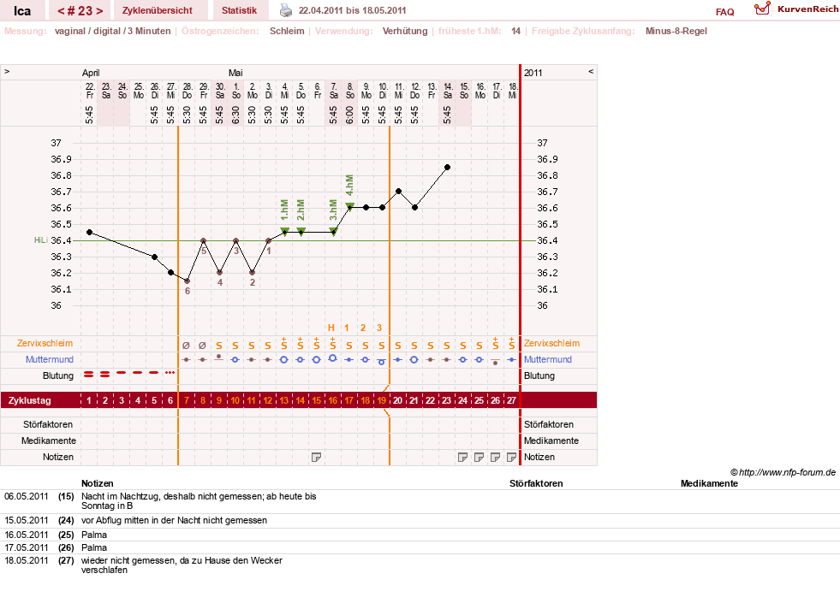
Task: Click the Muttermund symbol on cycle day 19
Action: click(x=381, y=361)
